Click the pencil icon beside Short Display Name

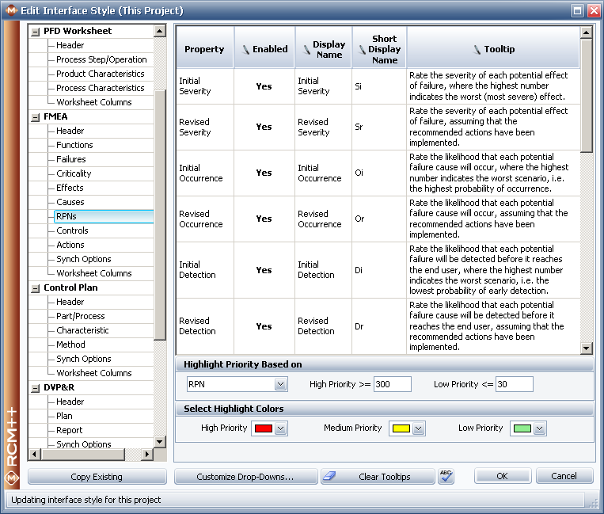(x=363, y=49)
